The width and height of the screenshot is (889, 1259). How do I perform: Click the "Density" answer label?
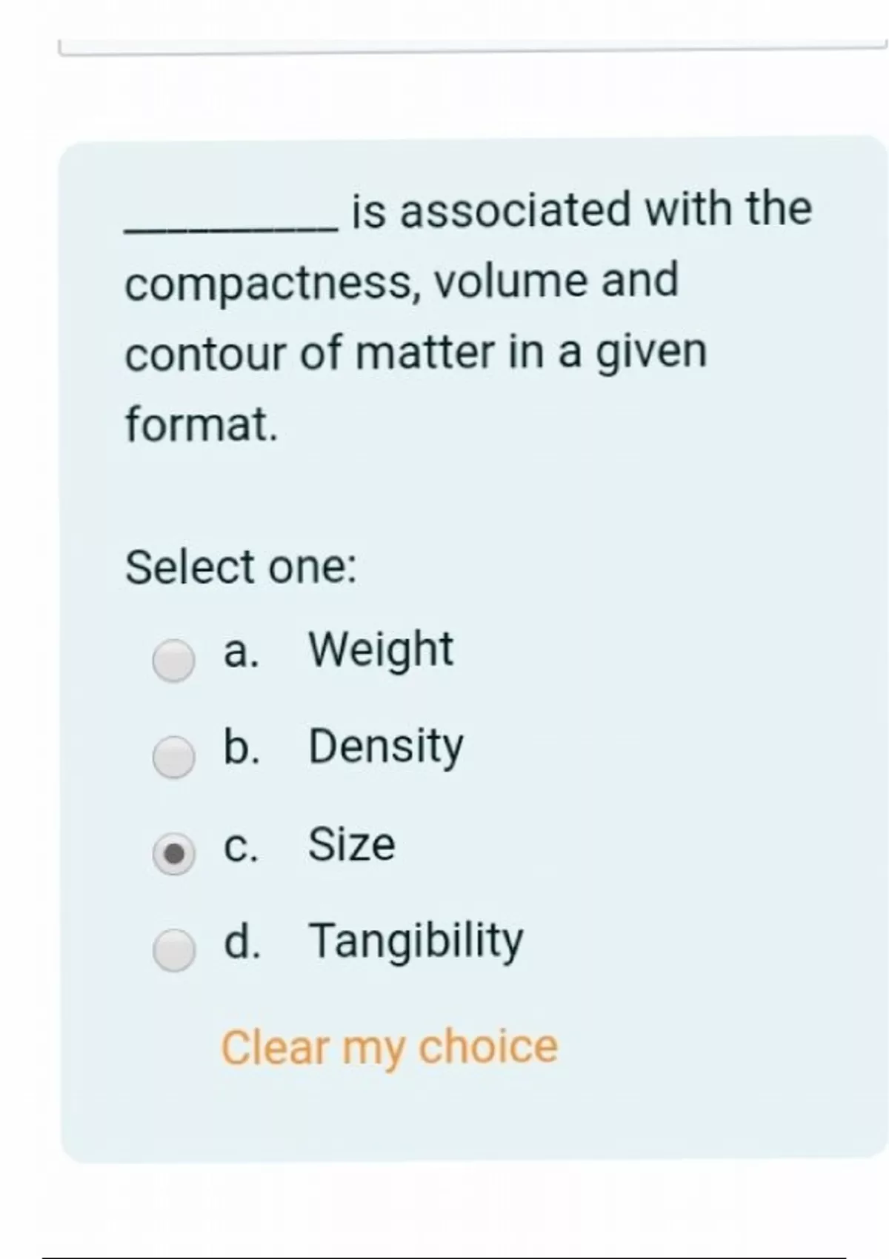(x=385, y=747)
